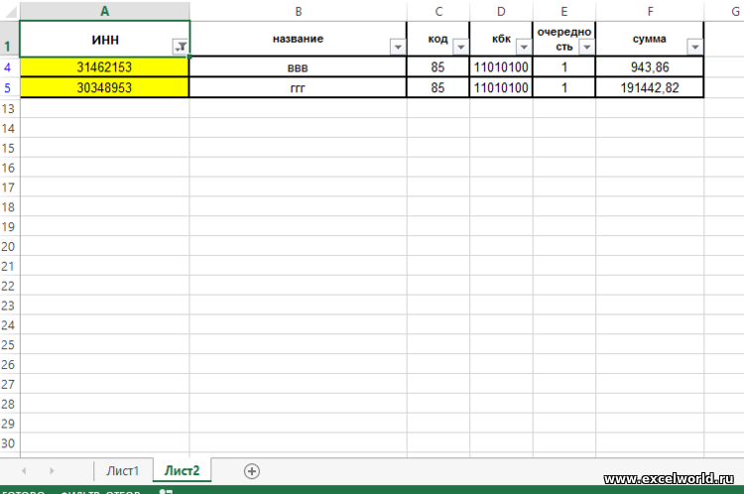The width and height of the screenshot is (744, 494).
Task: Select column F header
Action: click(x=650, y=11)
